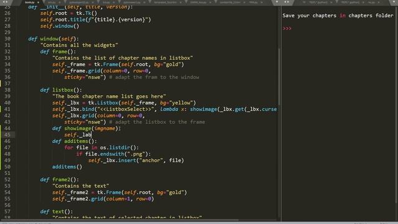Image resolution: width=398 pixels, height=224 pixels.
Task: Click the horizontal scrollbar below the code editor
Action: 119,220
